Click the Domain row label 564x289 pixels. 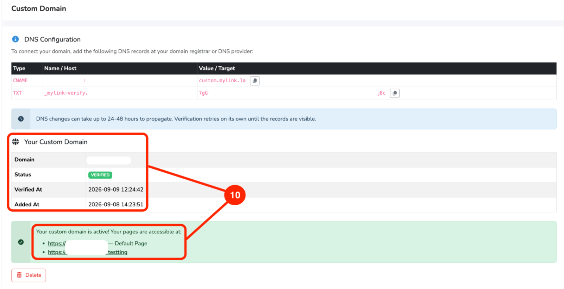pos(24,160)
